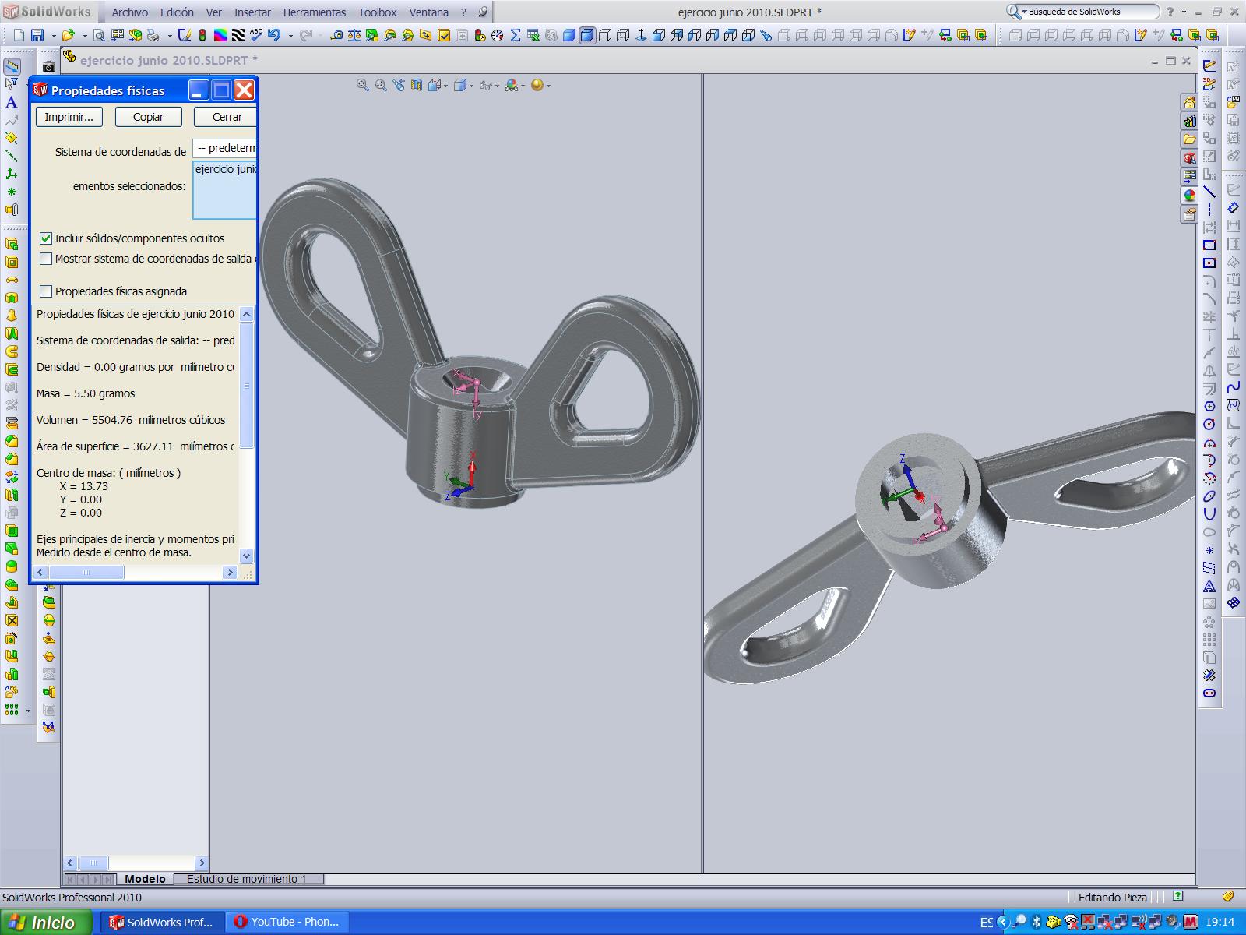Image resolution: width=1246 pixels, height=935 pixels.
Task: Click the Print icon in the toolbar
Action: coord(153,35)
